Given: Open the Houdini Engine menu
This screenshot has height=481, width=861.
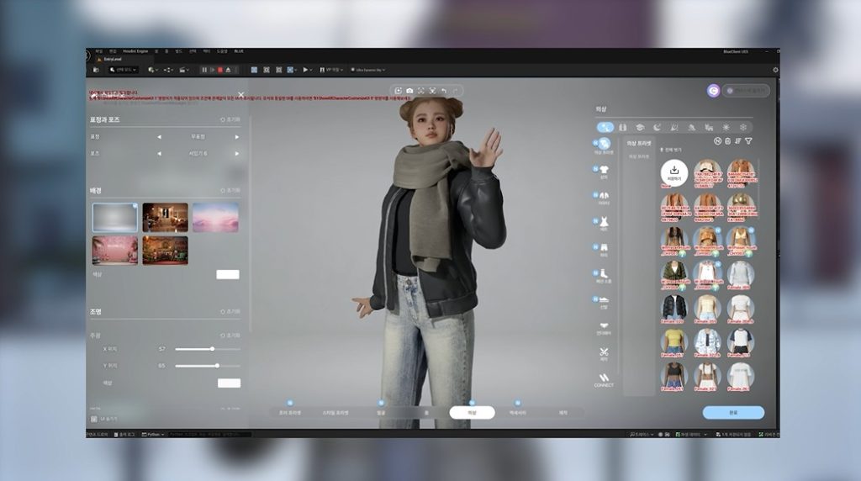Looking at the screenshot, I should click(135, 51).
